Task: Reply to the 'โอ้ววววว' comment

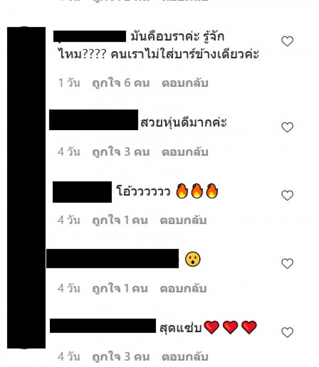Action: tap(183, 220)
